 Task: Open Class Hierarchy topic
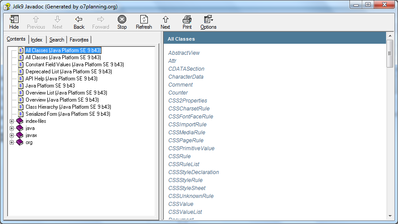coord(68,107)
